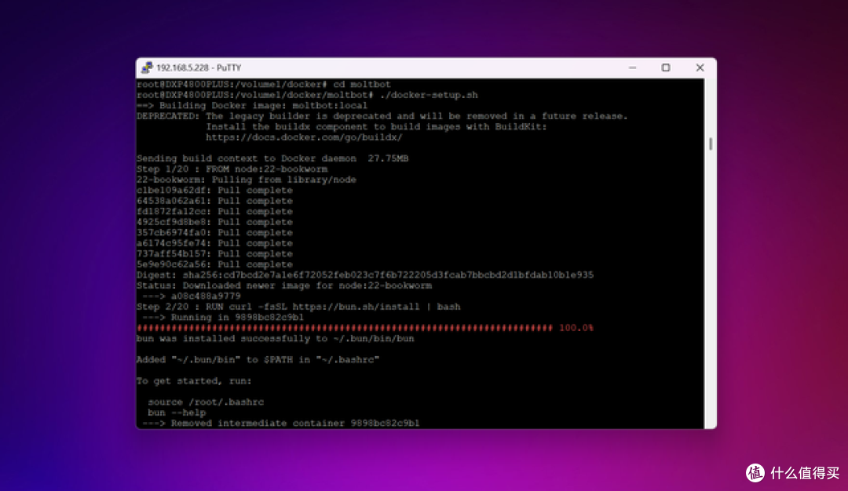
Task: Click the '5e9e90c62a56: Pull complete' line
Action: pos(214,264)
